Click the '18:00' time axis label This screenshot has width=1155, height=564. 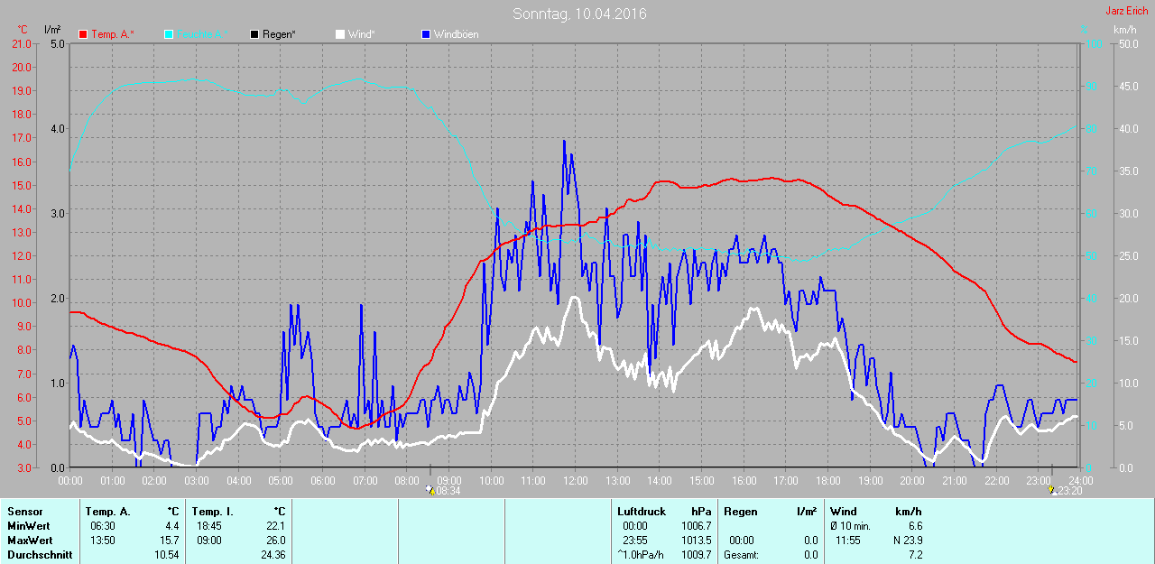pyautogui.click(x=827, y=479)
